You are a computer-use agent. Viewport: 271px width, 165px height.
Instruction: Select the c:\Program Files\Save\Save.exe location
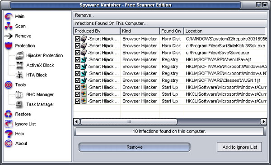coord(217,53)
